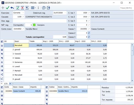Select the highlighted 'Mercoledì' cell in row 1
Screen dimensions: 134x105
pos(21,45)
